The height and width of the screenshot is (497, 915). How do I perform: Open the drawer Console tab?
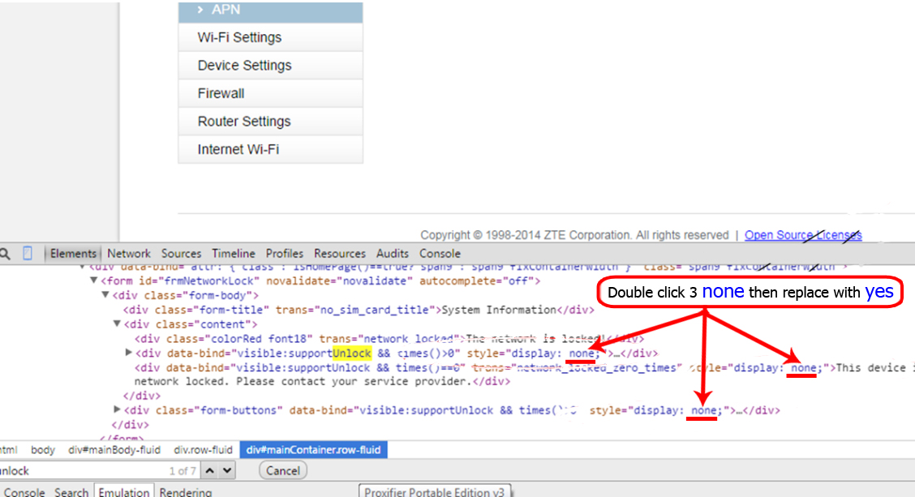click(x=24, y=492)
